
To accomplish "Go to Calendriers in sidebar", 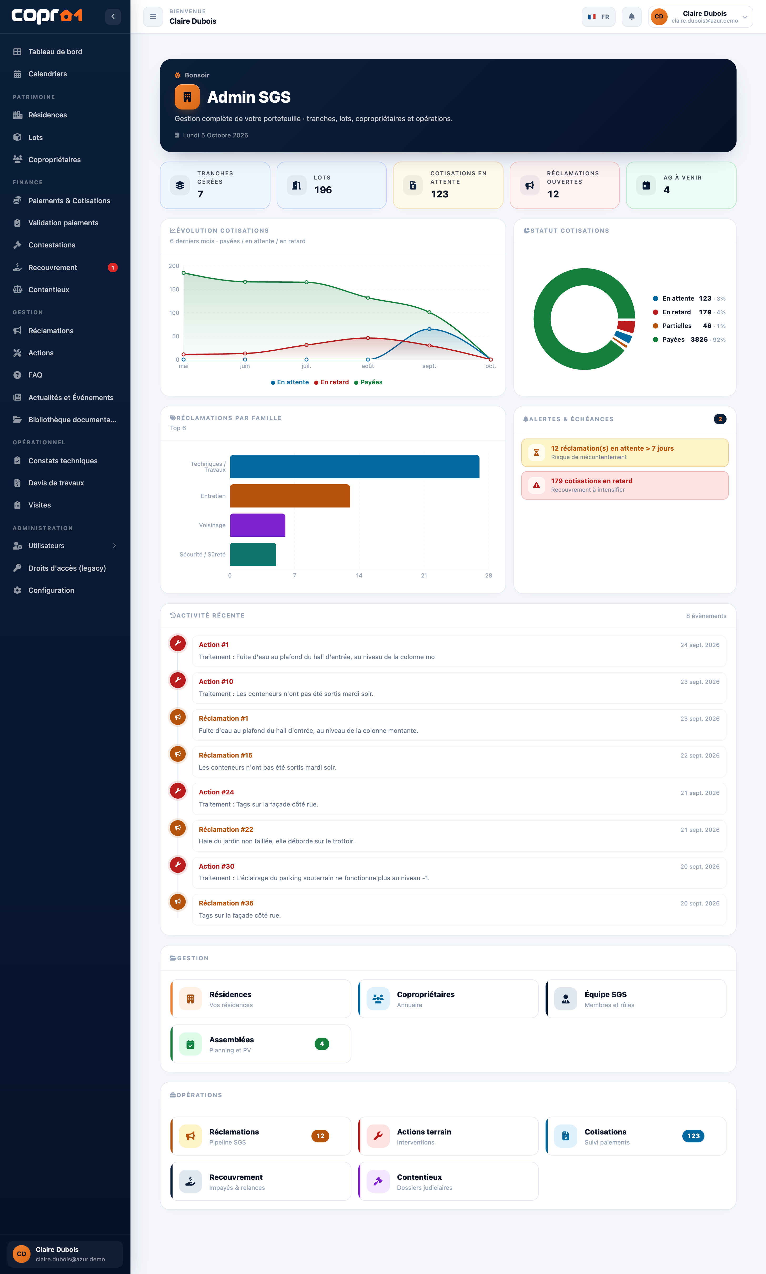I will point(65,74).
